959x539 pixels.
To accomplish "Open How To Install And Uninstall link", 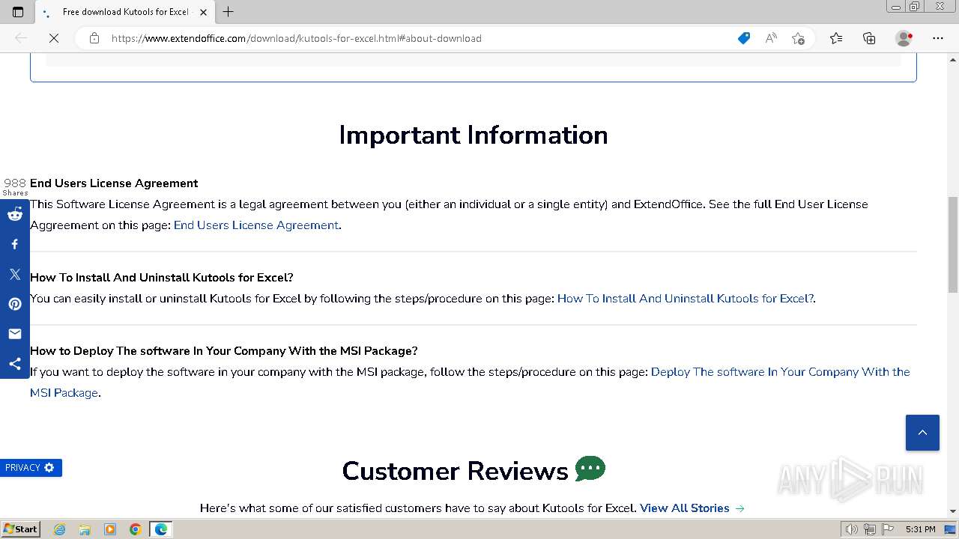I will [685, 299].
